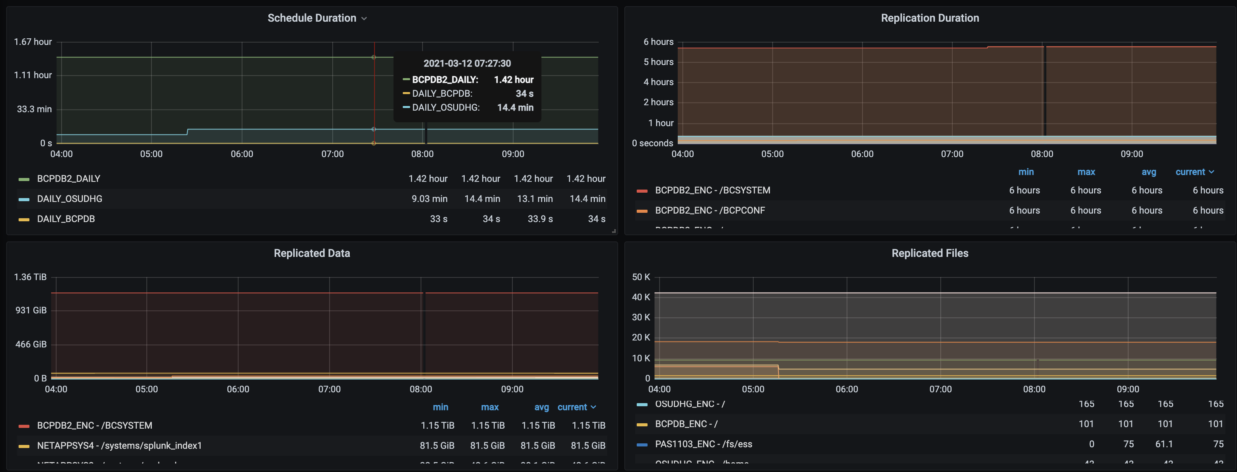Click the BCPDB2_DAILY green legend color swatch
This screenshot has height=472, width=1237.
(24, 179)
